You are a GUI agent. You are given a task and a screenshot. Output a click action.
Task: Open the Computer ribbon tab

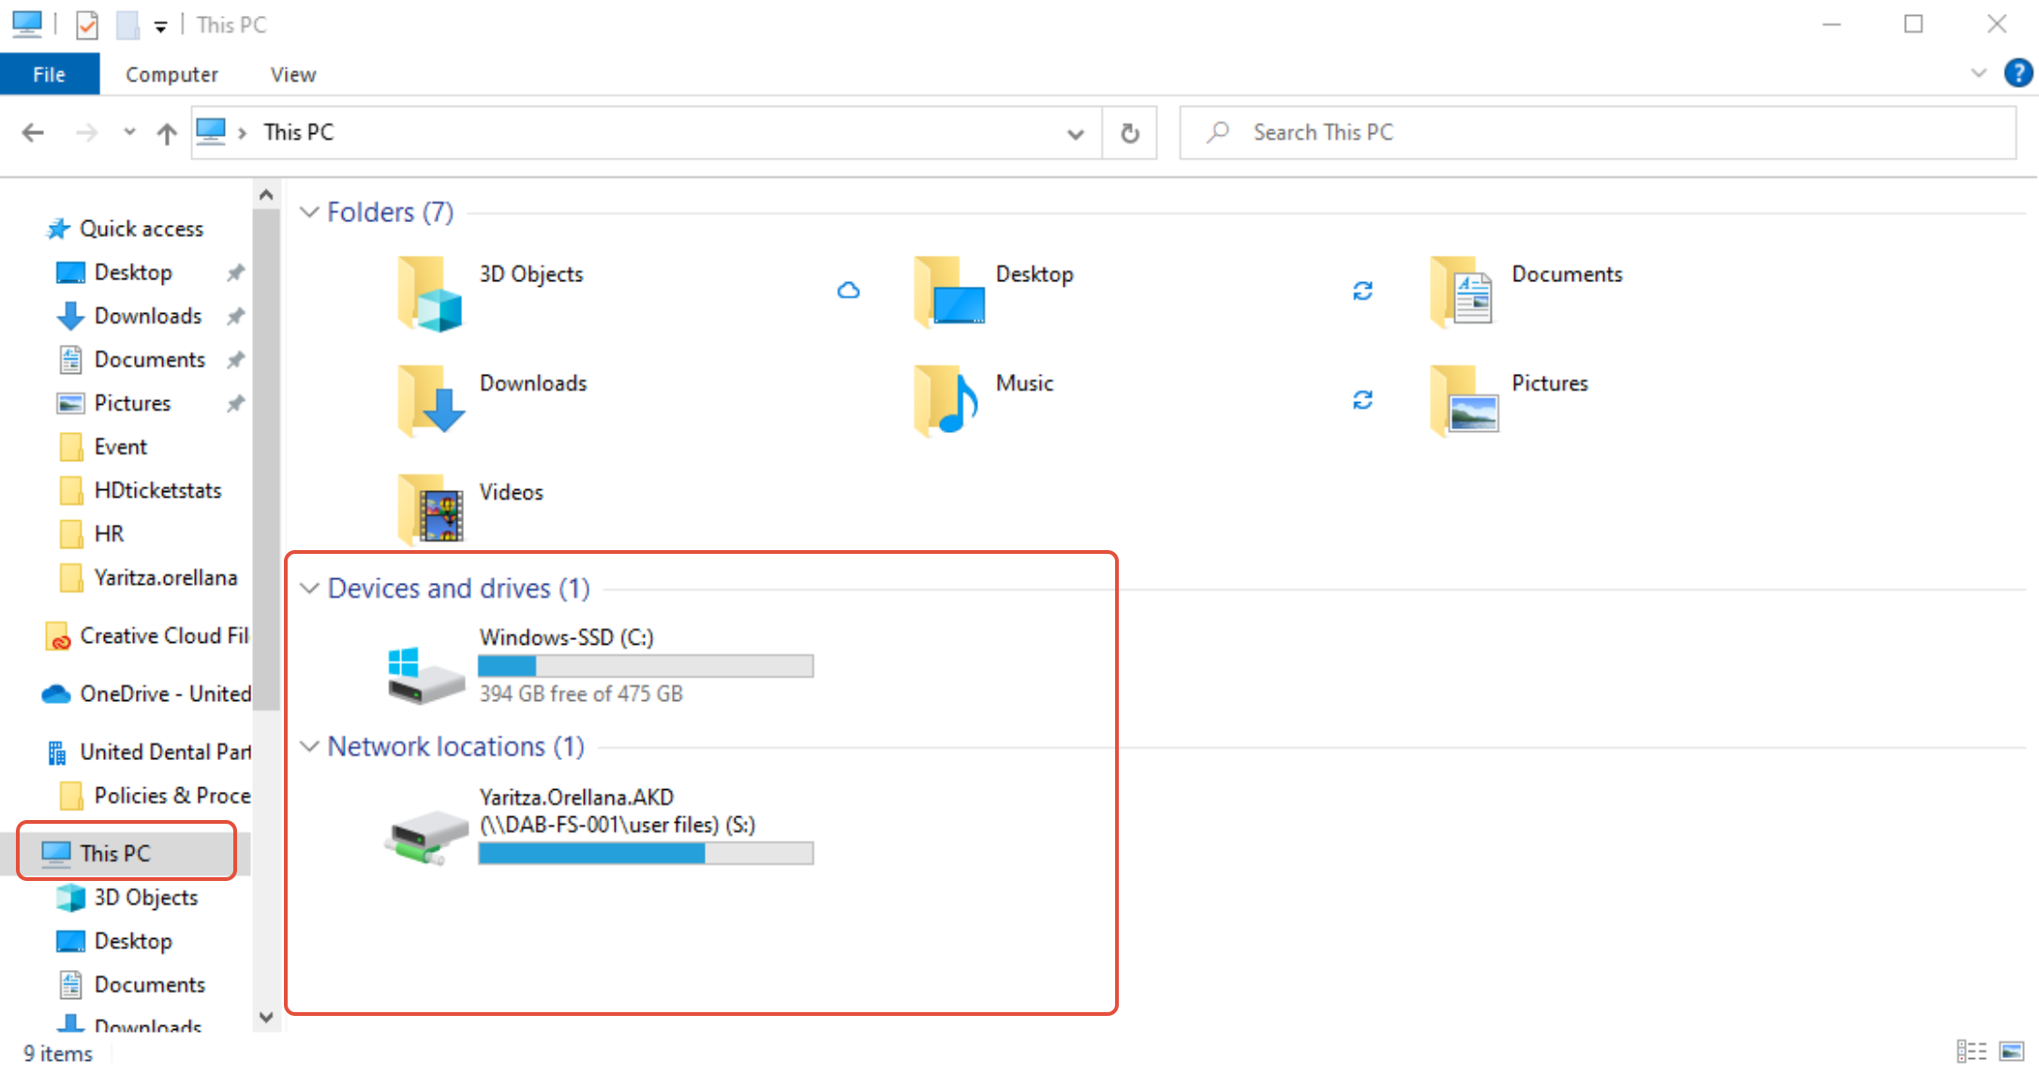(x=171, y=74)
